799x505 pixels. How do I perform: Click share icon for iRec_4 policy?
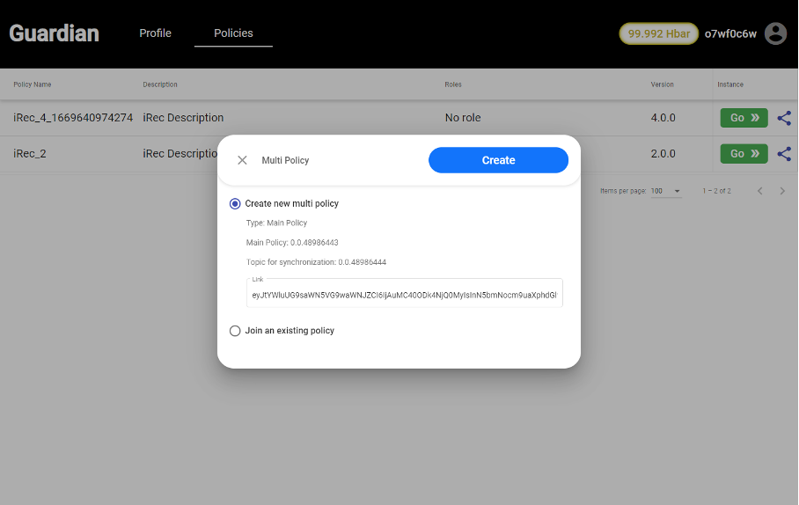784,118
